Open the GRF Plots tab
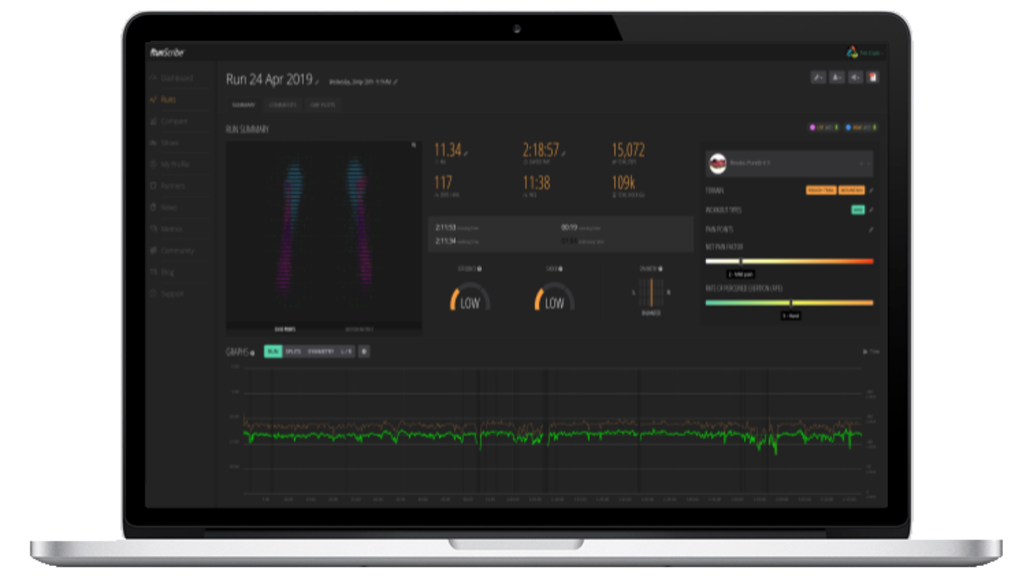 322,105
